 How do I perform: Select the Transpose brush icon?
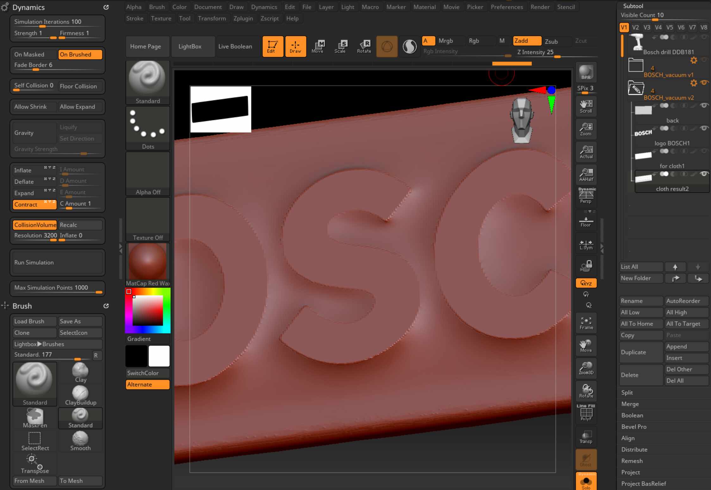(x=35, y=464)
